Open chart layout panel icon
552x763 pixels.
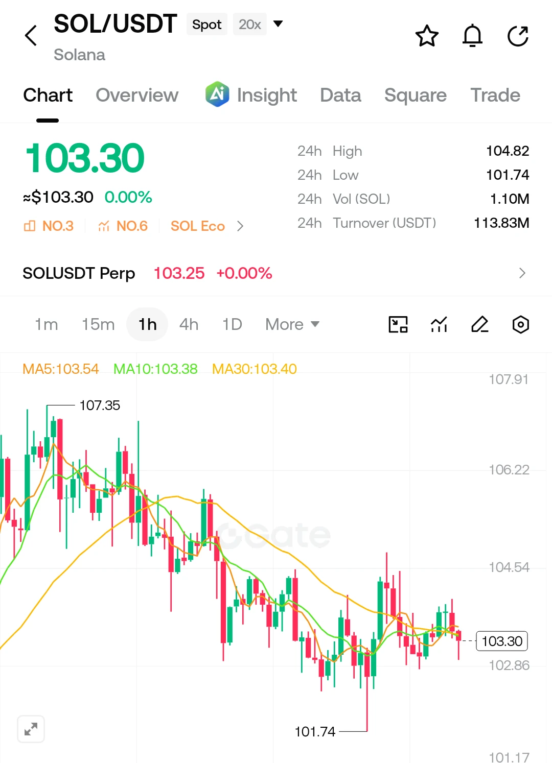tap(398, 324)
